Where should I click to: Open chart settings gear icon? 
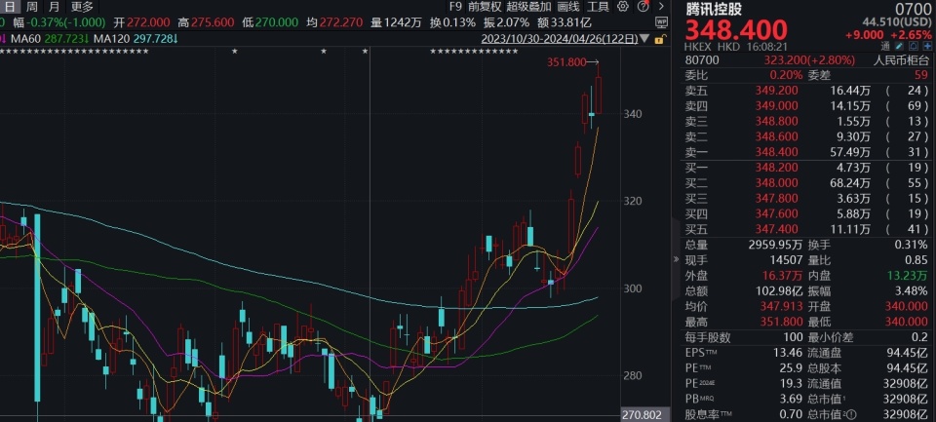pos(623,7)
